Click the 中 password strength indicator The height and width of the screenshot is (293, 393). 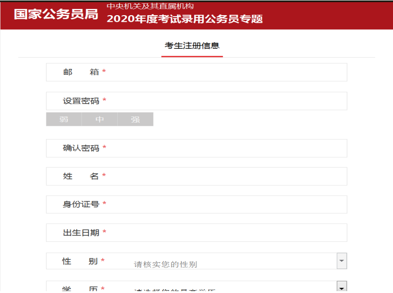pyautogui.click(x=99, y=119)
